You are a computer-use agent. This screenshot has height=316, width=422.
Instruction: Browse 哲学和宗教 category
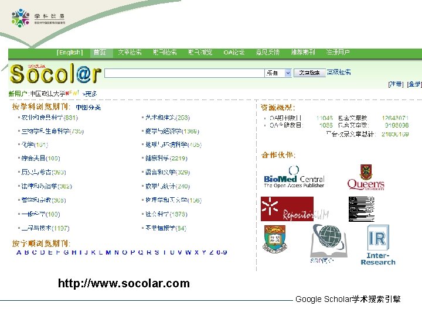tap(43, 200)
